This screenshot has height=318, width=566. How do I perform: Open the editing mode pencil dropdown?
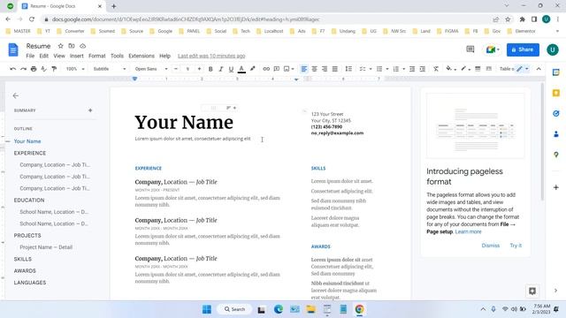click(x=523, y=69)
